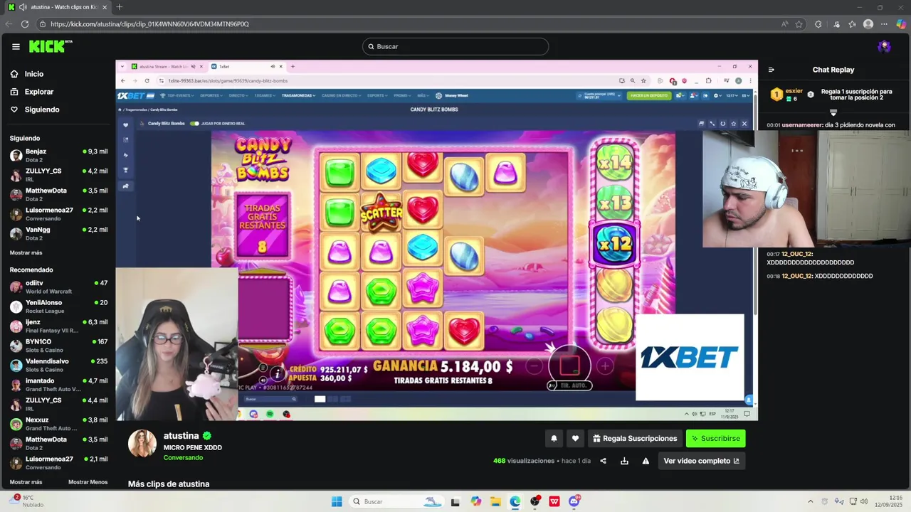Open ijenz Final Fantasy channel

[58, 326]
